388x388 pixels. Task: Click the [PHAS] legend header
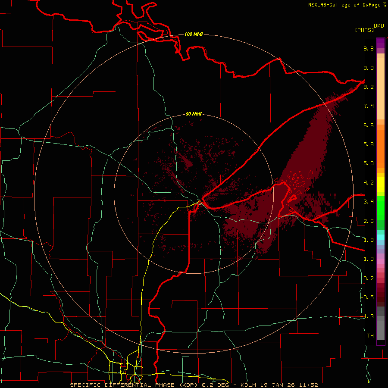tap(364, 30)
